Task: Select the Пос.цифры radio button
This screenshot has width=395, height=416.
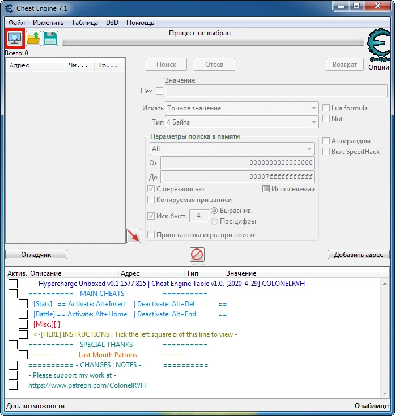Action: (x=214, y=221)
